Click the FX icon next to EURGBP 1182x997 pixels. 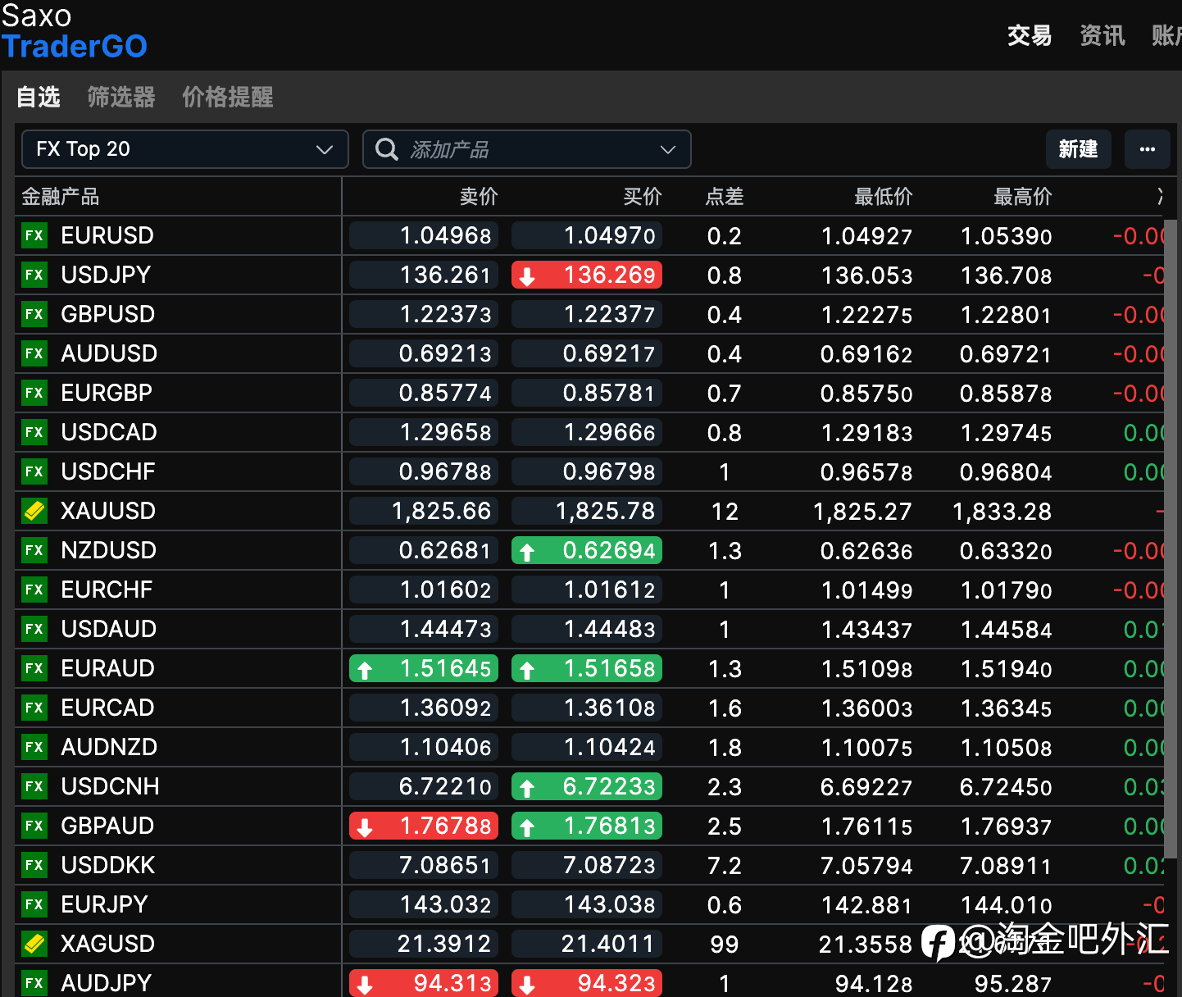pyautogui.click(x=34, y=393)
